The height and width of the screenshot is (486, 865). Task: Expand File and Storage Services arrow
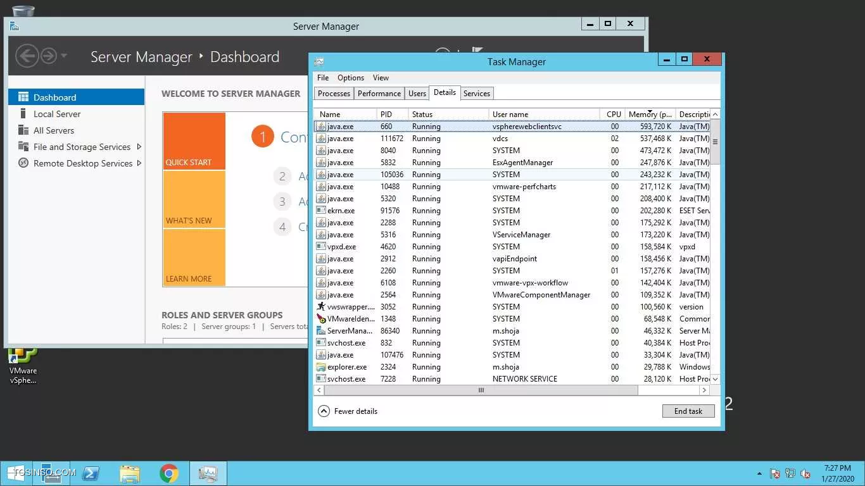139,147
